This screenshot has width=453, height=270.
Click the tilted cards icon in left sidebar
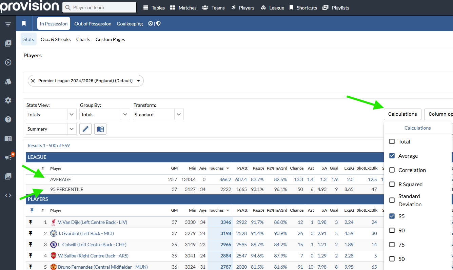[8, 81]
